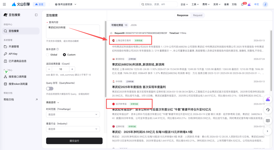274x150 pixels.
Task: Increase result count with plus button
Action: [72, 69]
